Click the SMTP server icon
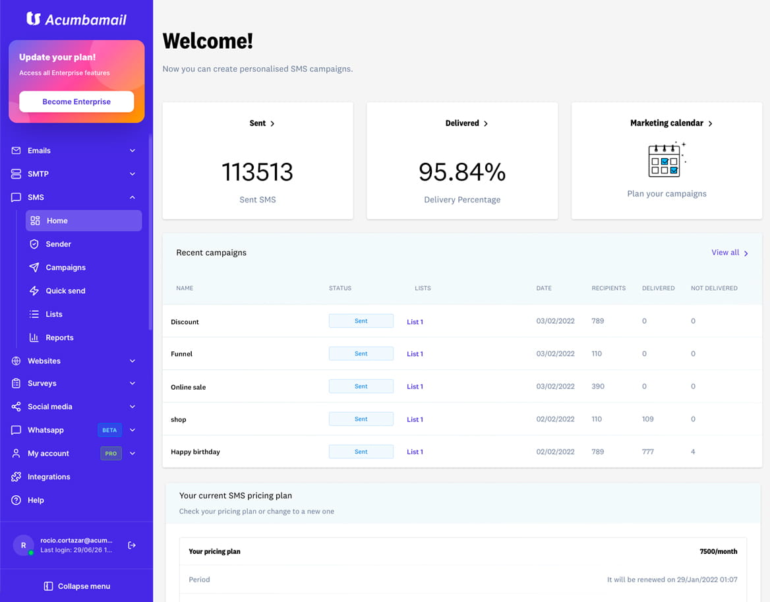770x602 pixels. [16, 174]
